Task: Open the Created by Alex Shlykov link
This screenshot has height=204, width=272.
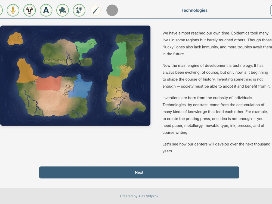Action: [x=139, y=196]
